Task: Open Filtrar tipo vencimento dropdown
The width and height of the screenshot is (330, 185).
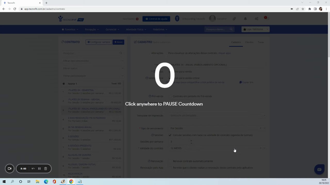Action: tap(93, 61)
